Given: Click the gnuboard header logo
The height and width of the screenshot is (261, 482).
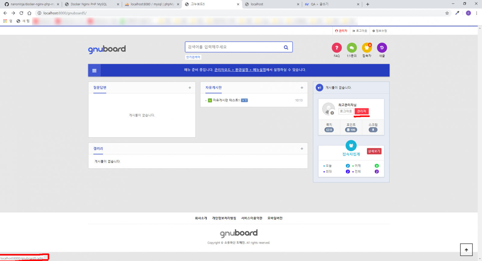Looking at the screenshot, I should (x=107, y=49).
